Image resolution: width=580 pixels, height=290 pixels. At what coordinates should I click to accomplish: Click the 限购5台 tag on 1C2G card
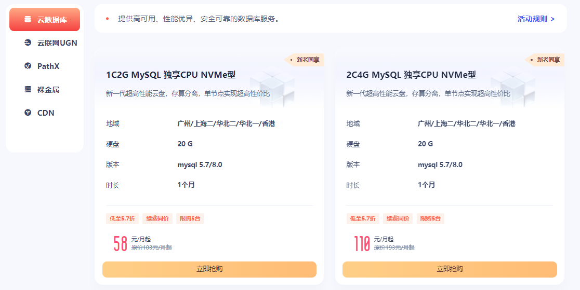click(190, 218)
